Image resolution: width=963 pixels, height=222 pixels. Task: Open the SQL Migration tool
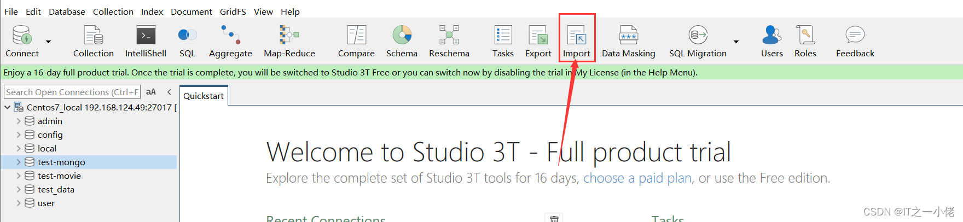pyautogui.click(x=698, y=41)
